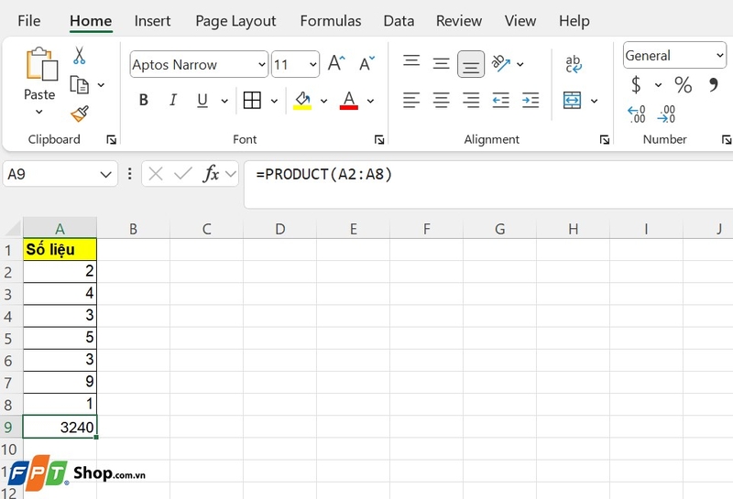Click the Bottom Align icon
Image resolution: width=733 pixels, height=499 pixels.
(471, 64)
